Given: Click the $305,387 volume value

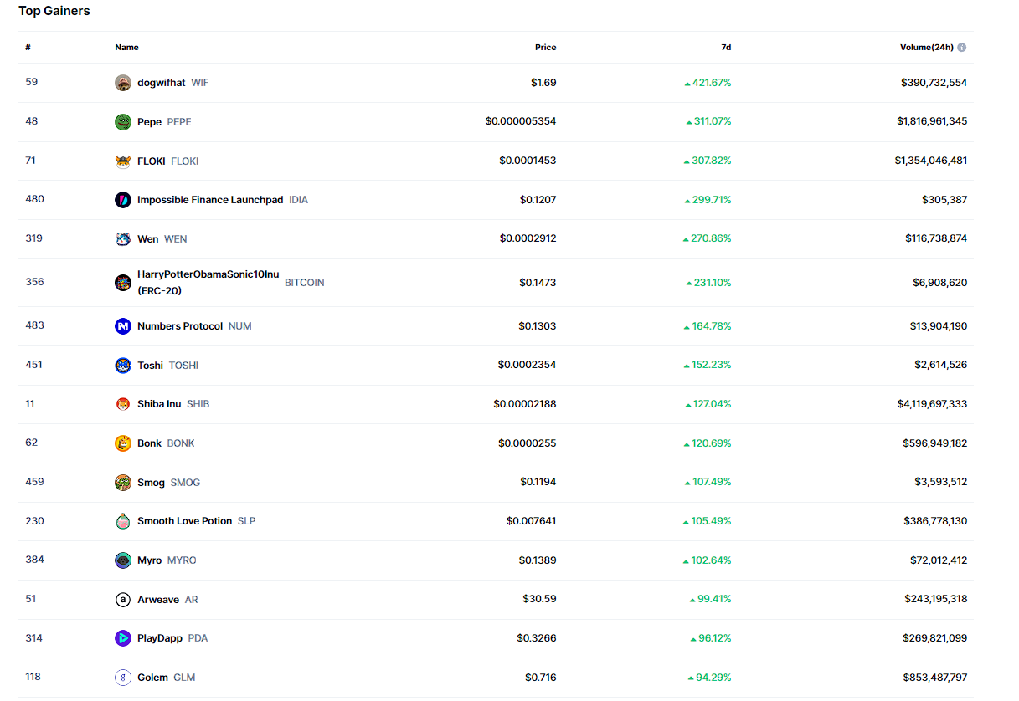Looking at the screenshot, I should (x=944, y=200).
